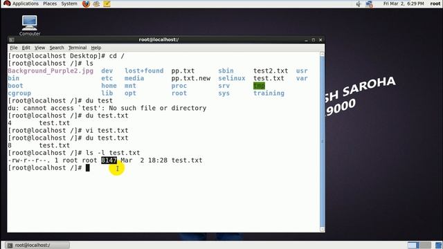Screen dimensions: 443x249
Task: Click training directory in ls output
Action: point(269,93)
